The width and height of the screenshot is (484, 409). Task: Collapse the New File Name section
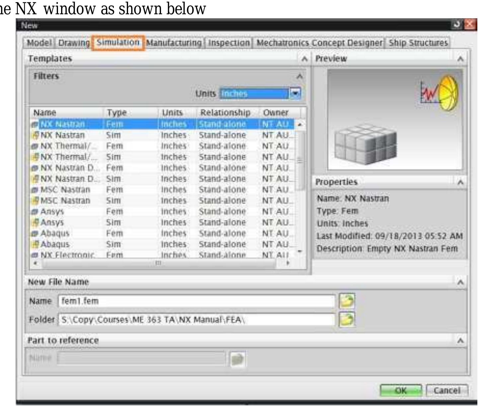click(x=460, y=282)
